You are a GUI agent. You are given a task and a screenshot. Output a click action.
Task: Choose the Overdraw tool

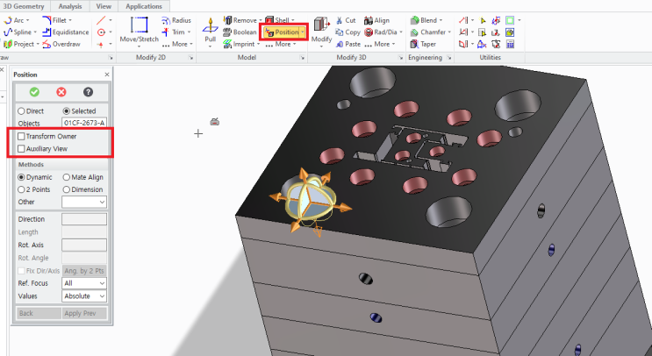click(61, 44)
